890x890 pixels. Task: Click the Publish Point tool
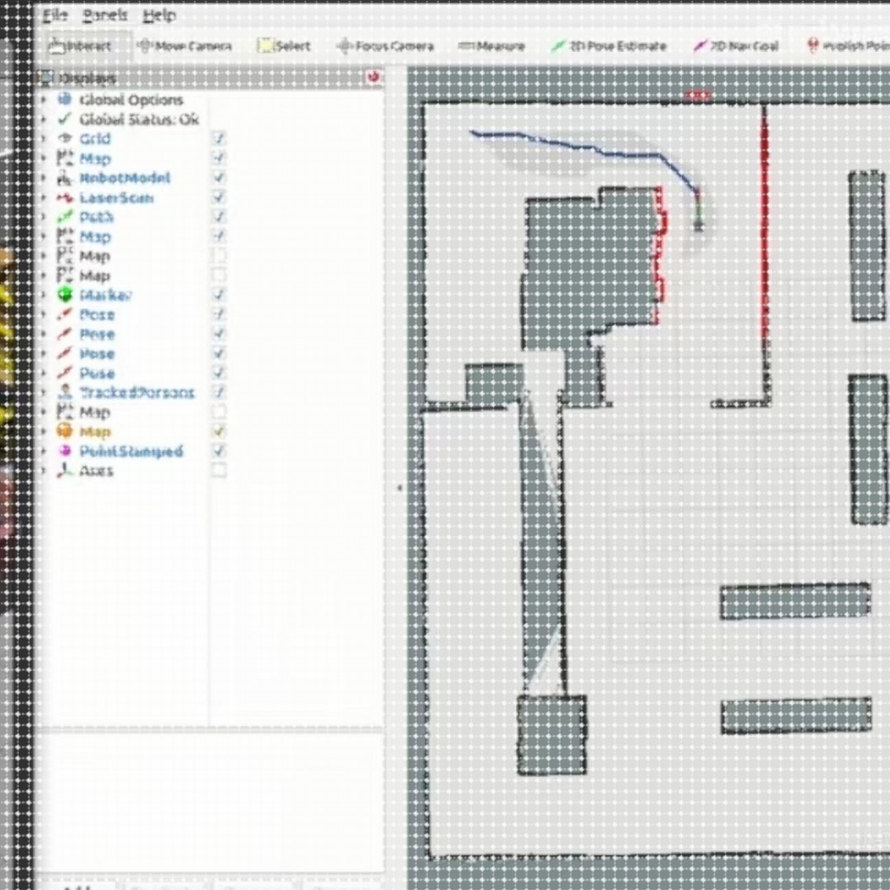[848, 46]
